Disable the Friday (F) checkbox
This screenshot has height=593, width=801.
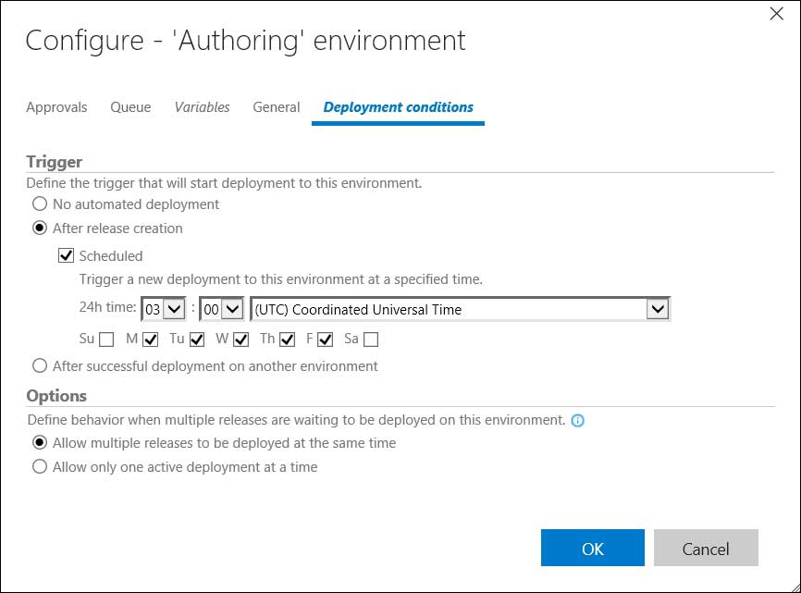(x=325, y=340)
